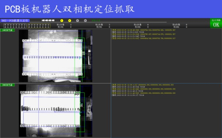The height and width of the screenshot is (138, 222).
Task: Click the second camera trigger icon
Action: [x=47, y=20]
